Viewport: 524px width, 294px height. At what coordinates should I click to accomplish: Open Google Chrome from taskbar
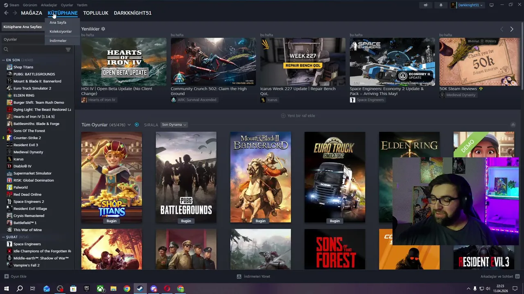click(x=127, y=289)
